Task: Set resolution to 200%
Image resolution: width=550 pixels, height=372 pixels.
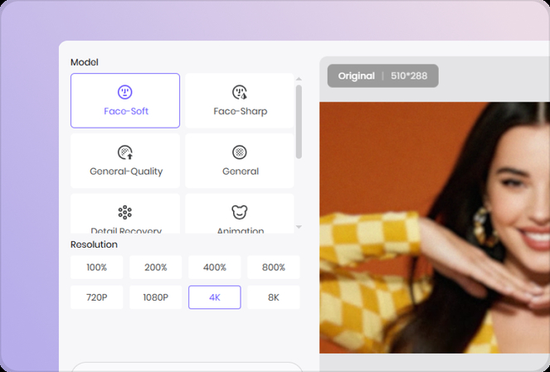Action: pos(155,268)
